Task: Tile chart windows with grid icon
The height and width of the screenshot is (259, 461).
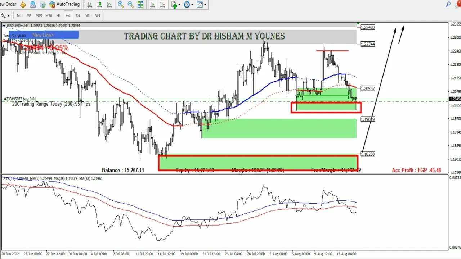Action: (140, 5)
